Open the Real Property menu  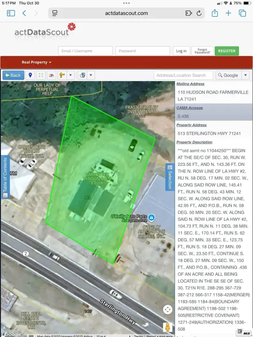coord(36,62)
